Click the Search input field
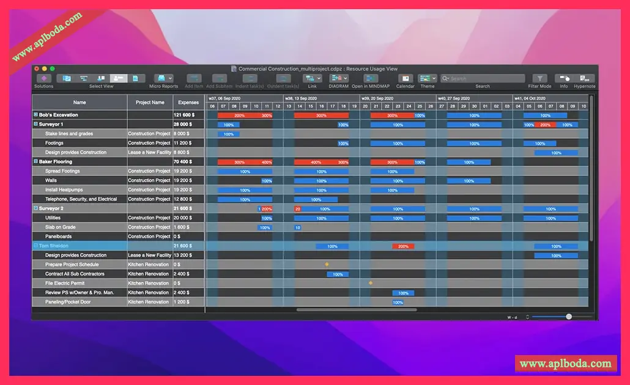This screenshot has width=630, height=385. pyautogui.click(x=483, y=78)
